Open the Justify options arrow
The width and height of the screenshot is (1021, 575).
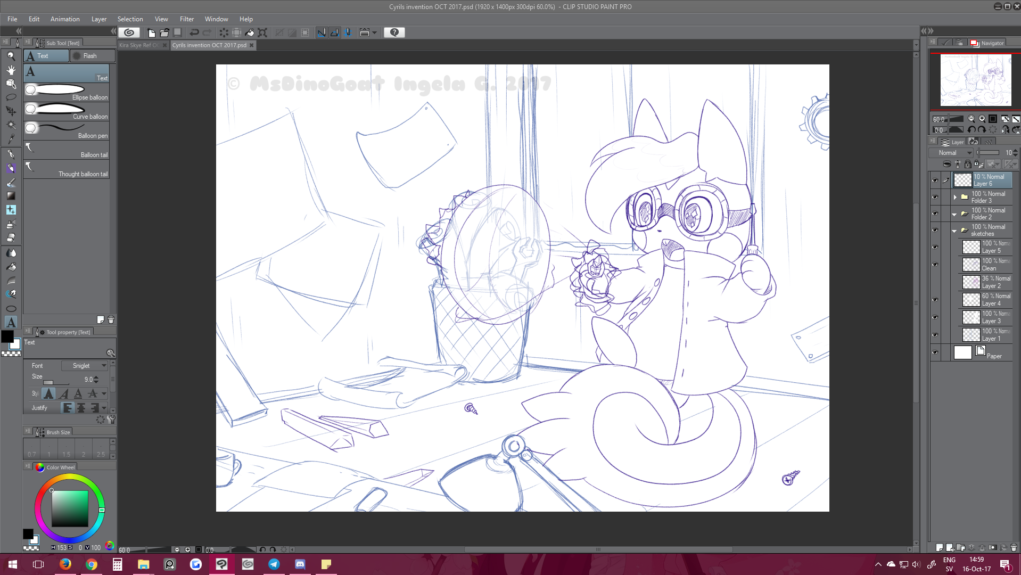[x=104, y=408]
